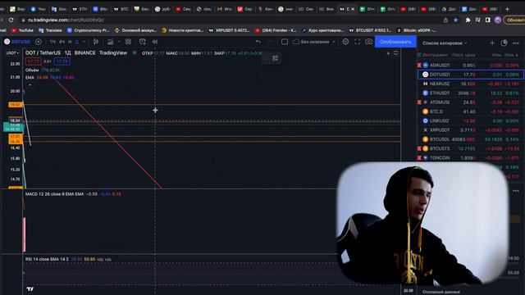The image size is (525, 295).
Task: Select DOTUSDT row in the watchlist
Action: [x=470, y=75]
